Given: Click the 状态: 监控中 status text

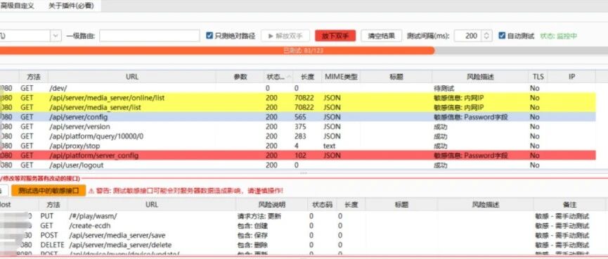Looking at the screenshot, I should (x=558, y=36).
